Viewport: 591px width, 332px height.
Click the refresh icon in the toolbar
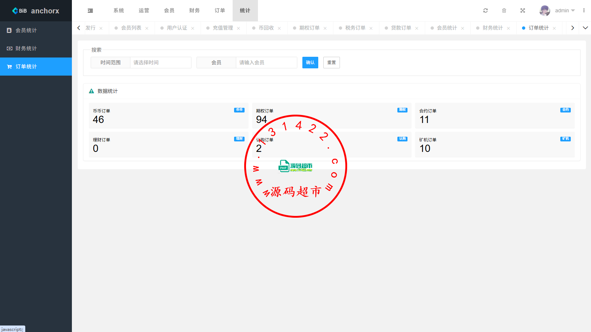point(486,10)
